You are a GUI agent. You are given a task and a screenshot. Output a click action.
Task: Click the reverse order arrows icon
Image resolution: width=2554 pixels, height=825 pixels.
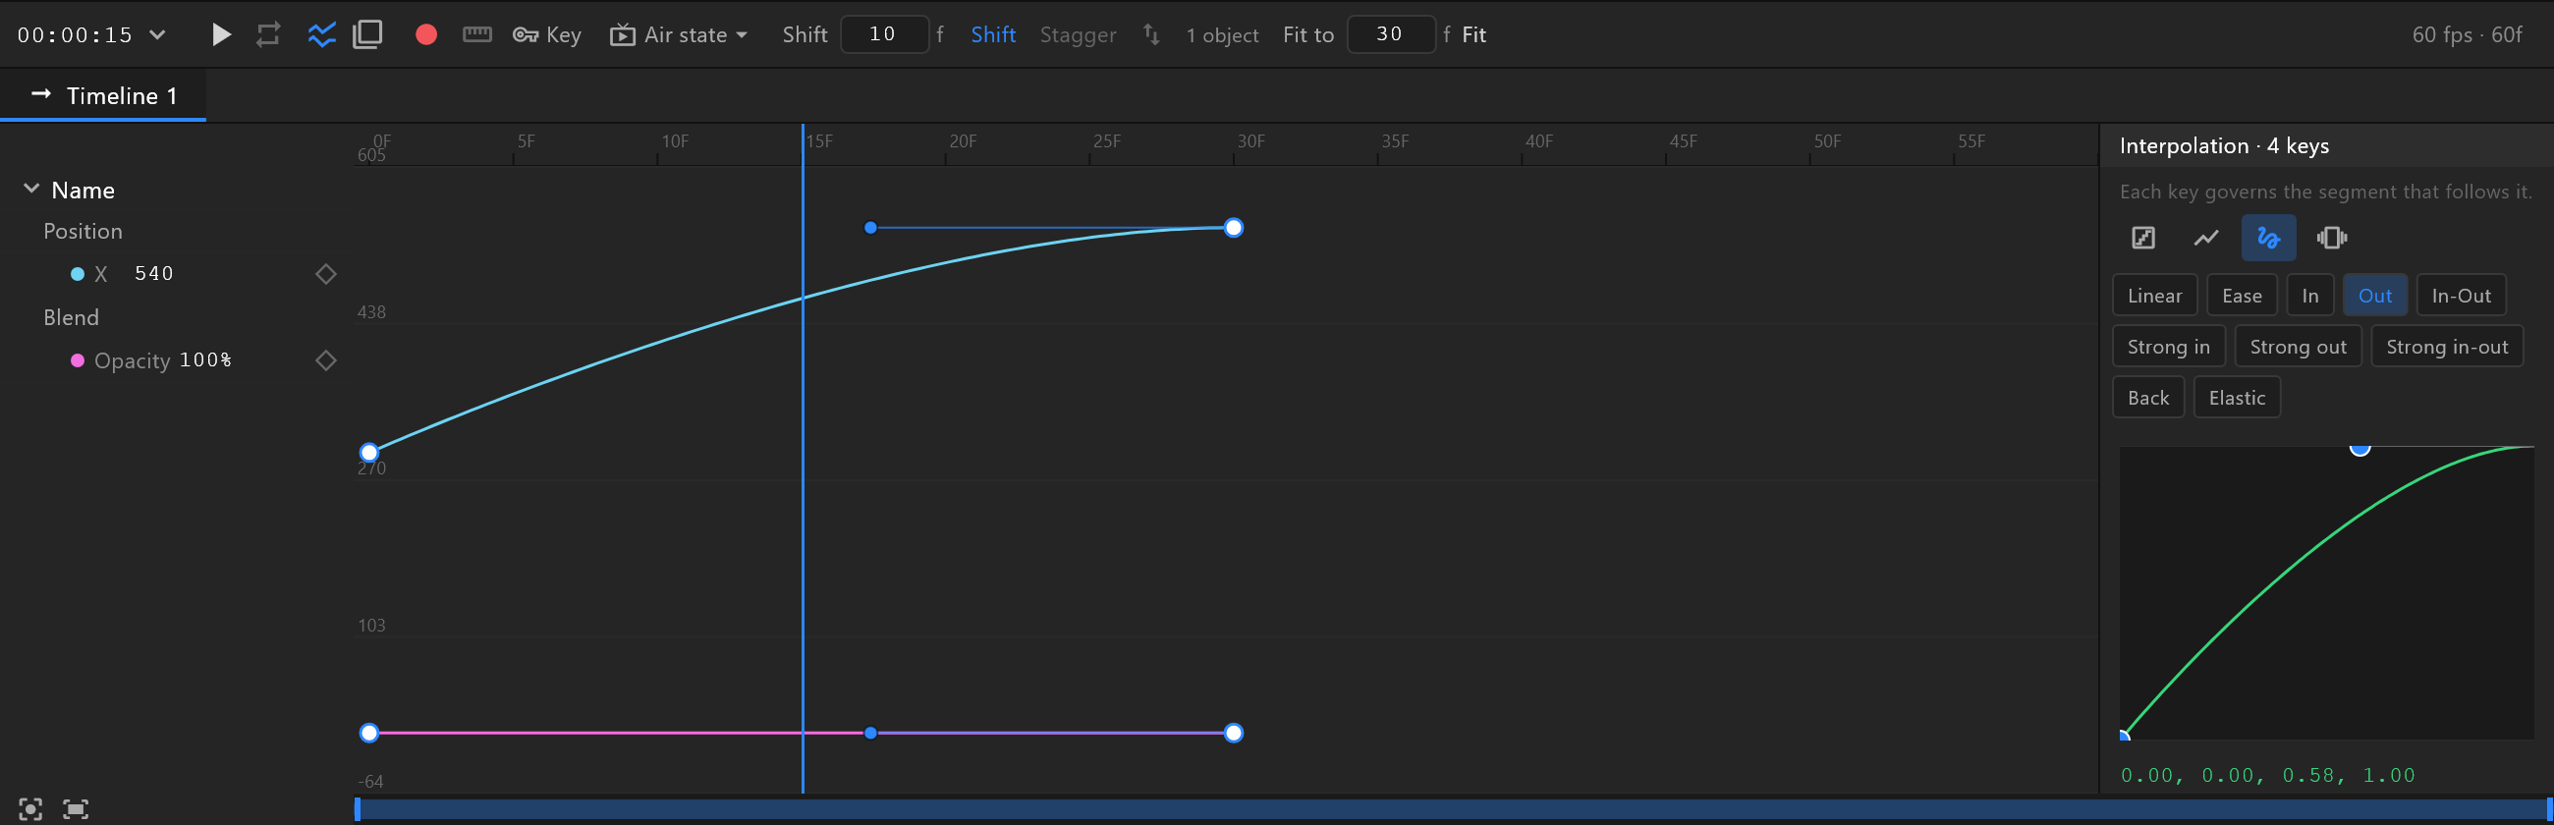(1151, 34)
